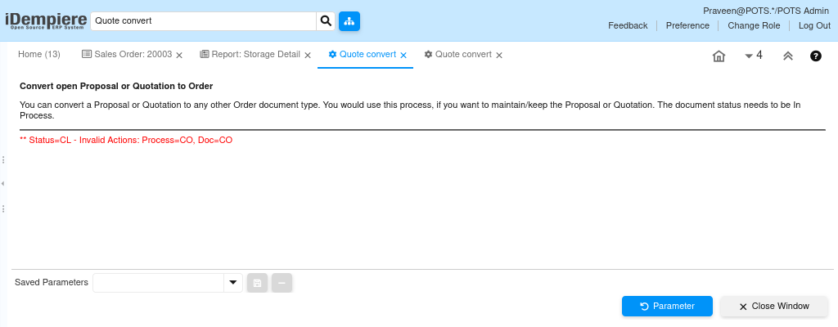The image size is (838, 327).
Task: Click the iDempiere logo
Action: 46,21
